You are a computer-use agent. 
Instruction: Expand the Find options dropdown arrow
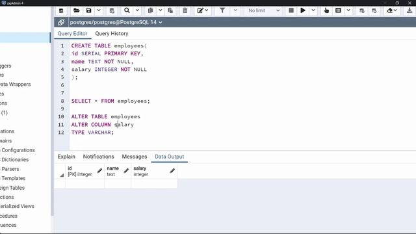pyautogui.click(x=137, y=10)
